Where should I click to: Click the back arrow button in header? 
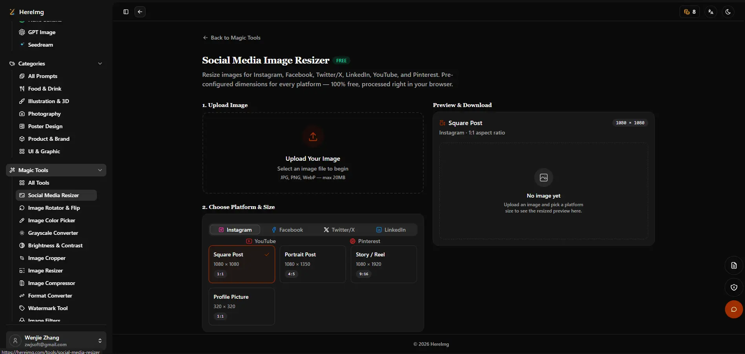click(x=140, y=12)
